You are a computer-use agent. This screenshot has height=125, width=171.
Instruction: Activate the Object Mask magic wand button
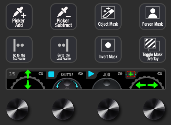pyautogui.click(x=108, y=17)
